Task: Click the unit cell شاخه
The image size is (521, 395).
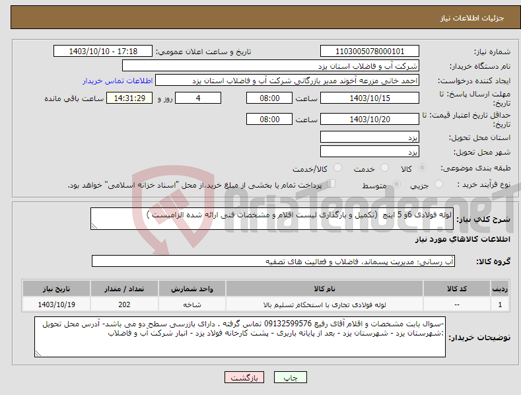Action: 192,305
